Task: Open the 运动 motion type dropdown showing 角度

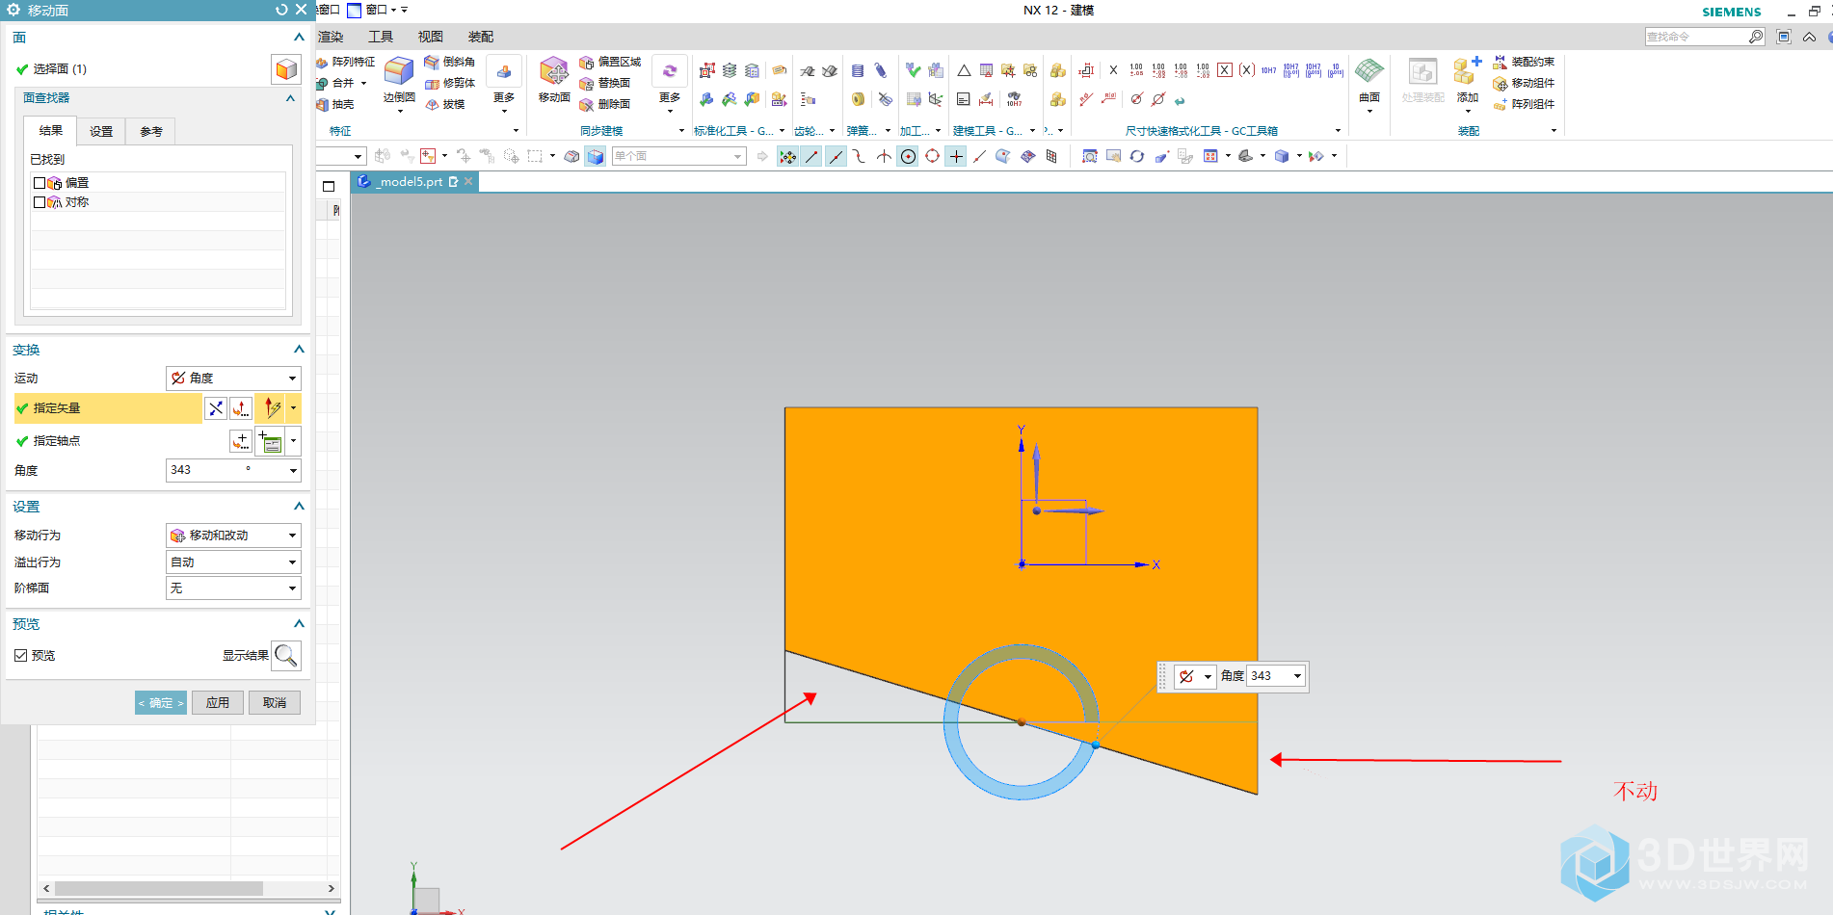Action: pyautogui.click(x=233, y=379)
